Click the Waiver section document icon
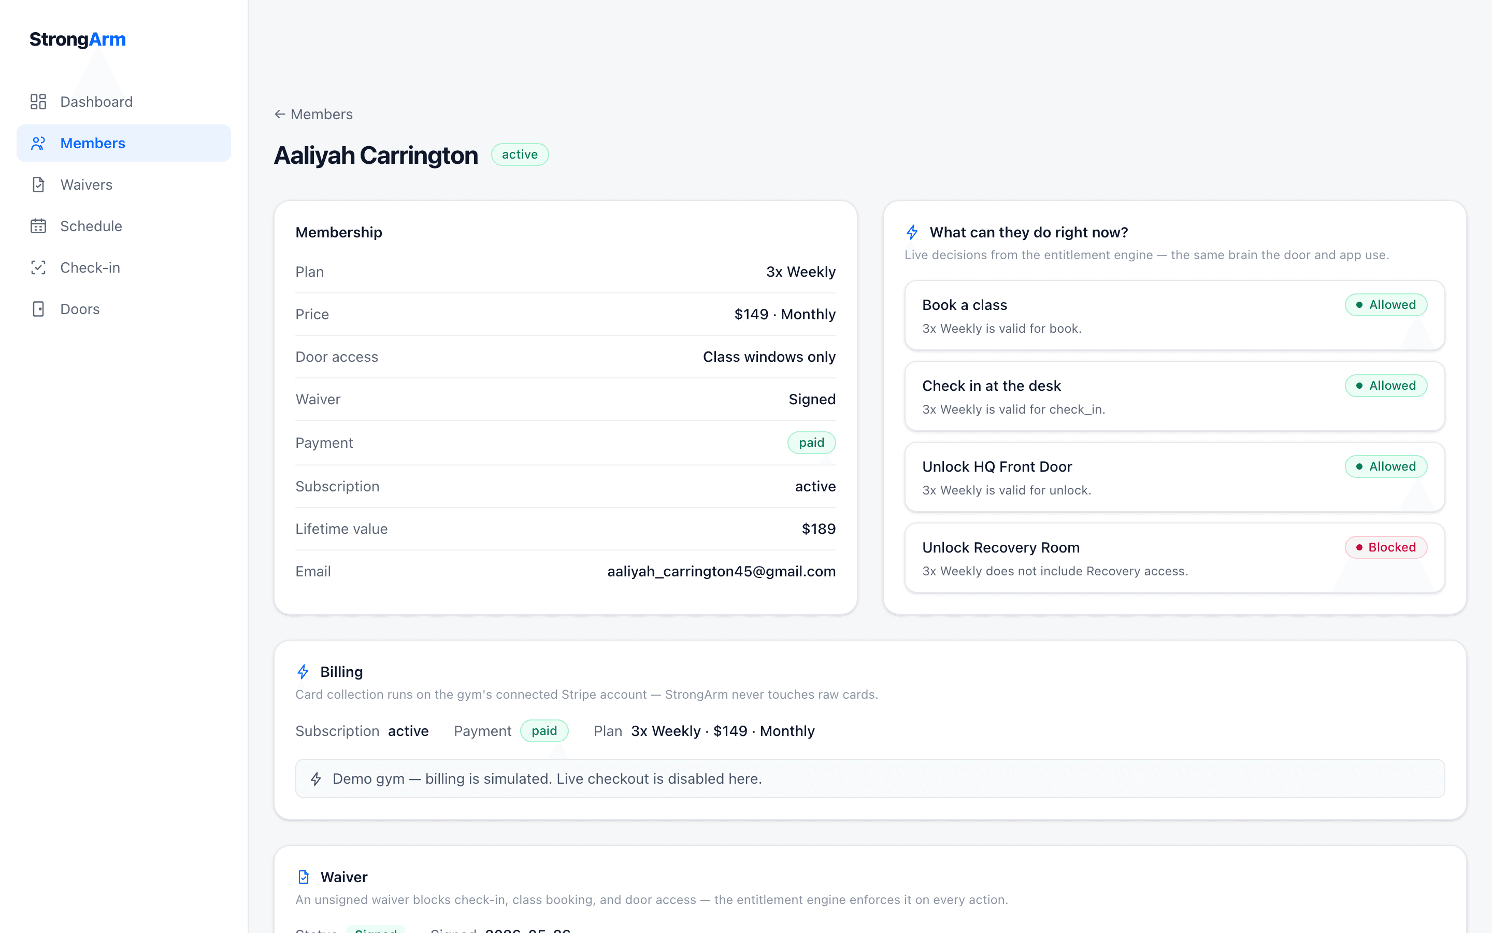 (304, 877)
